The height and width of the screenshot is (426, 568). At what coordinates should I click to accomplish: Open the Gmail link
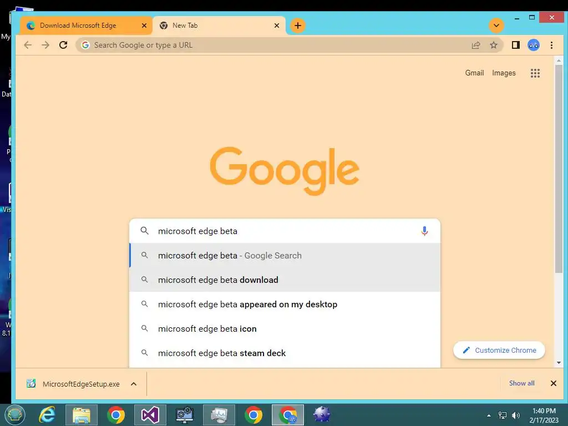[474, 73]
